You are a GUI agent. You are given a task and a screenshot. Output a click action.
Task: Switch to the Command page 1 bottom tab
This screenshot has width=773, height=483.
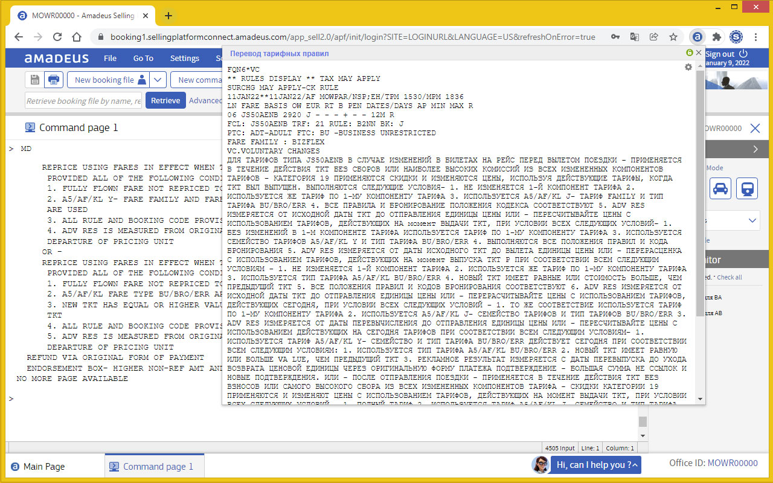point(155,466)
